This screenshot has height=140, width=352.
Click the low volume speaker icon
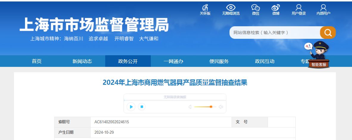pyautogui.click(x=190, y=107)
